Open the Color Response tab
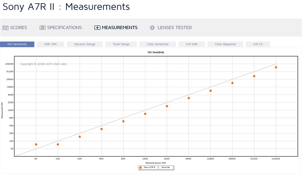 coord(225,44)
